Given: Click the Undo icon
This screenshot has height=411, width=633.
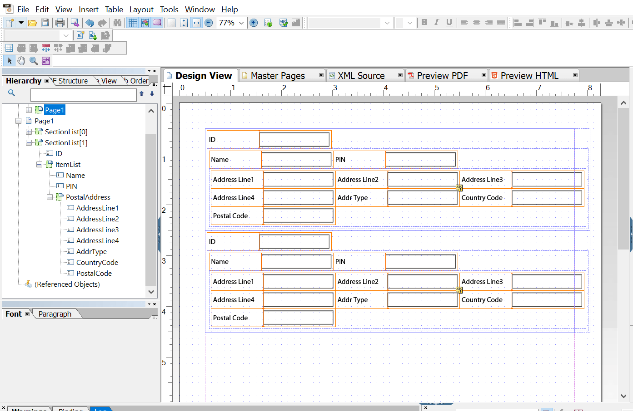Looking at the screenshot, I should [x=90, y=22].
